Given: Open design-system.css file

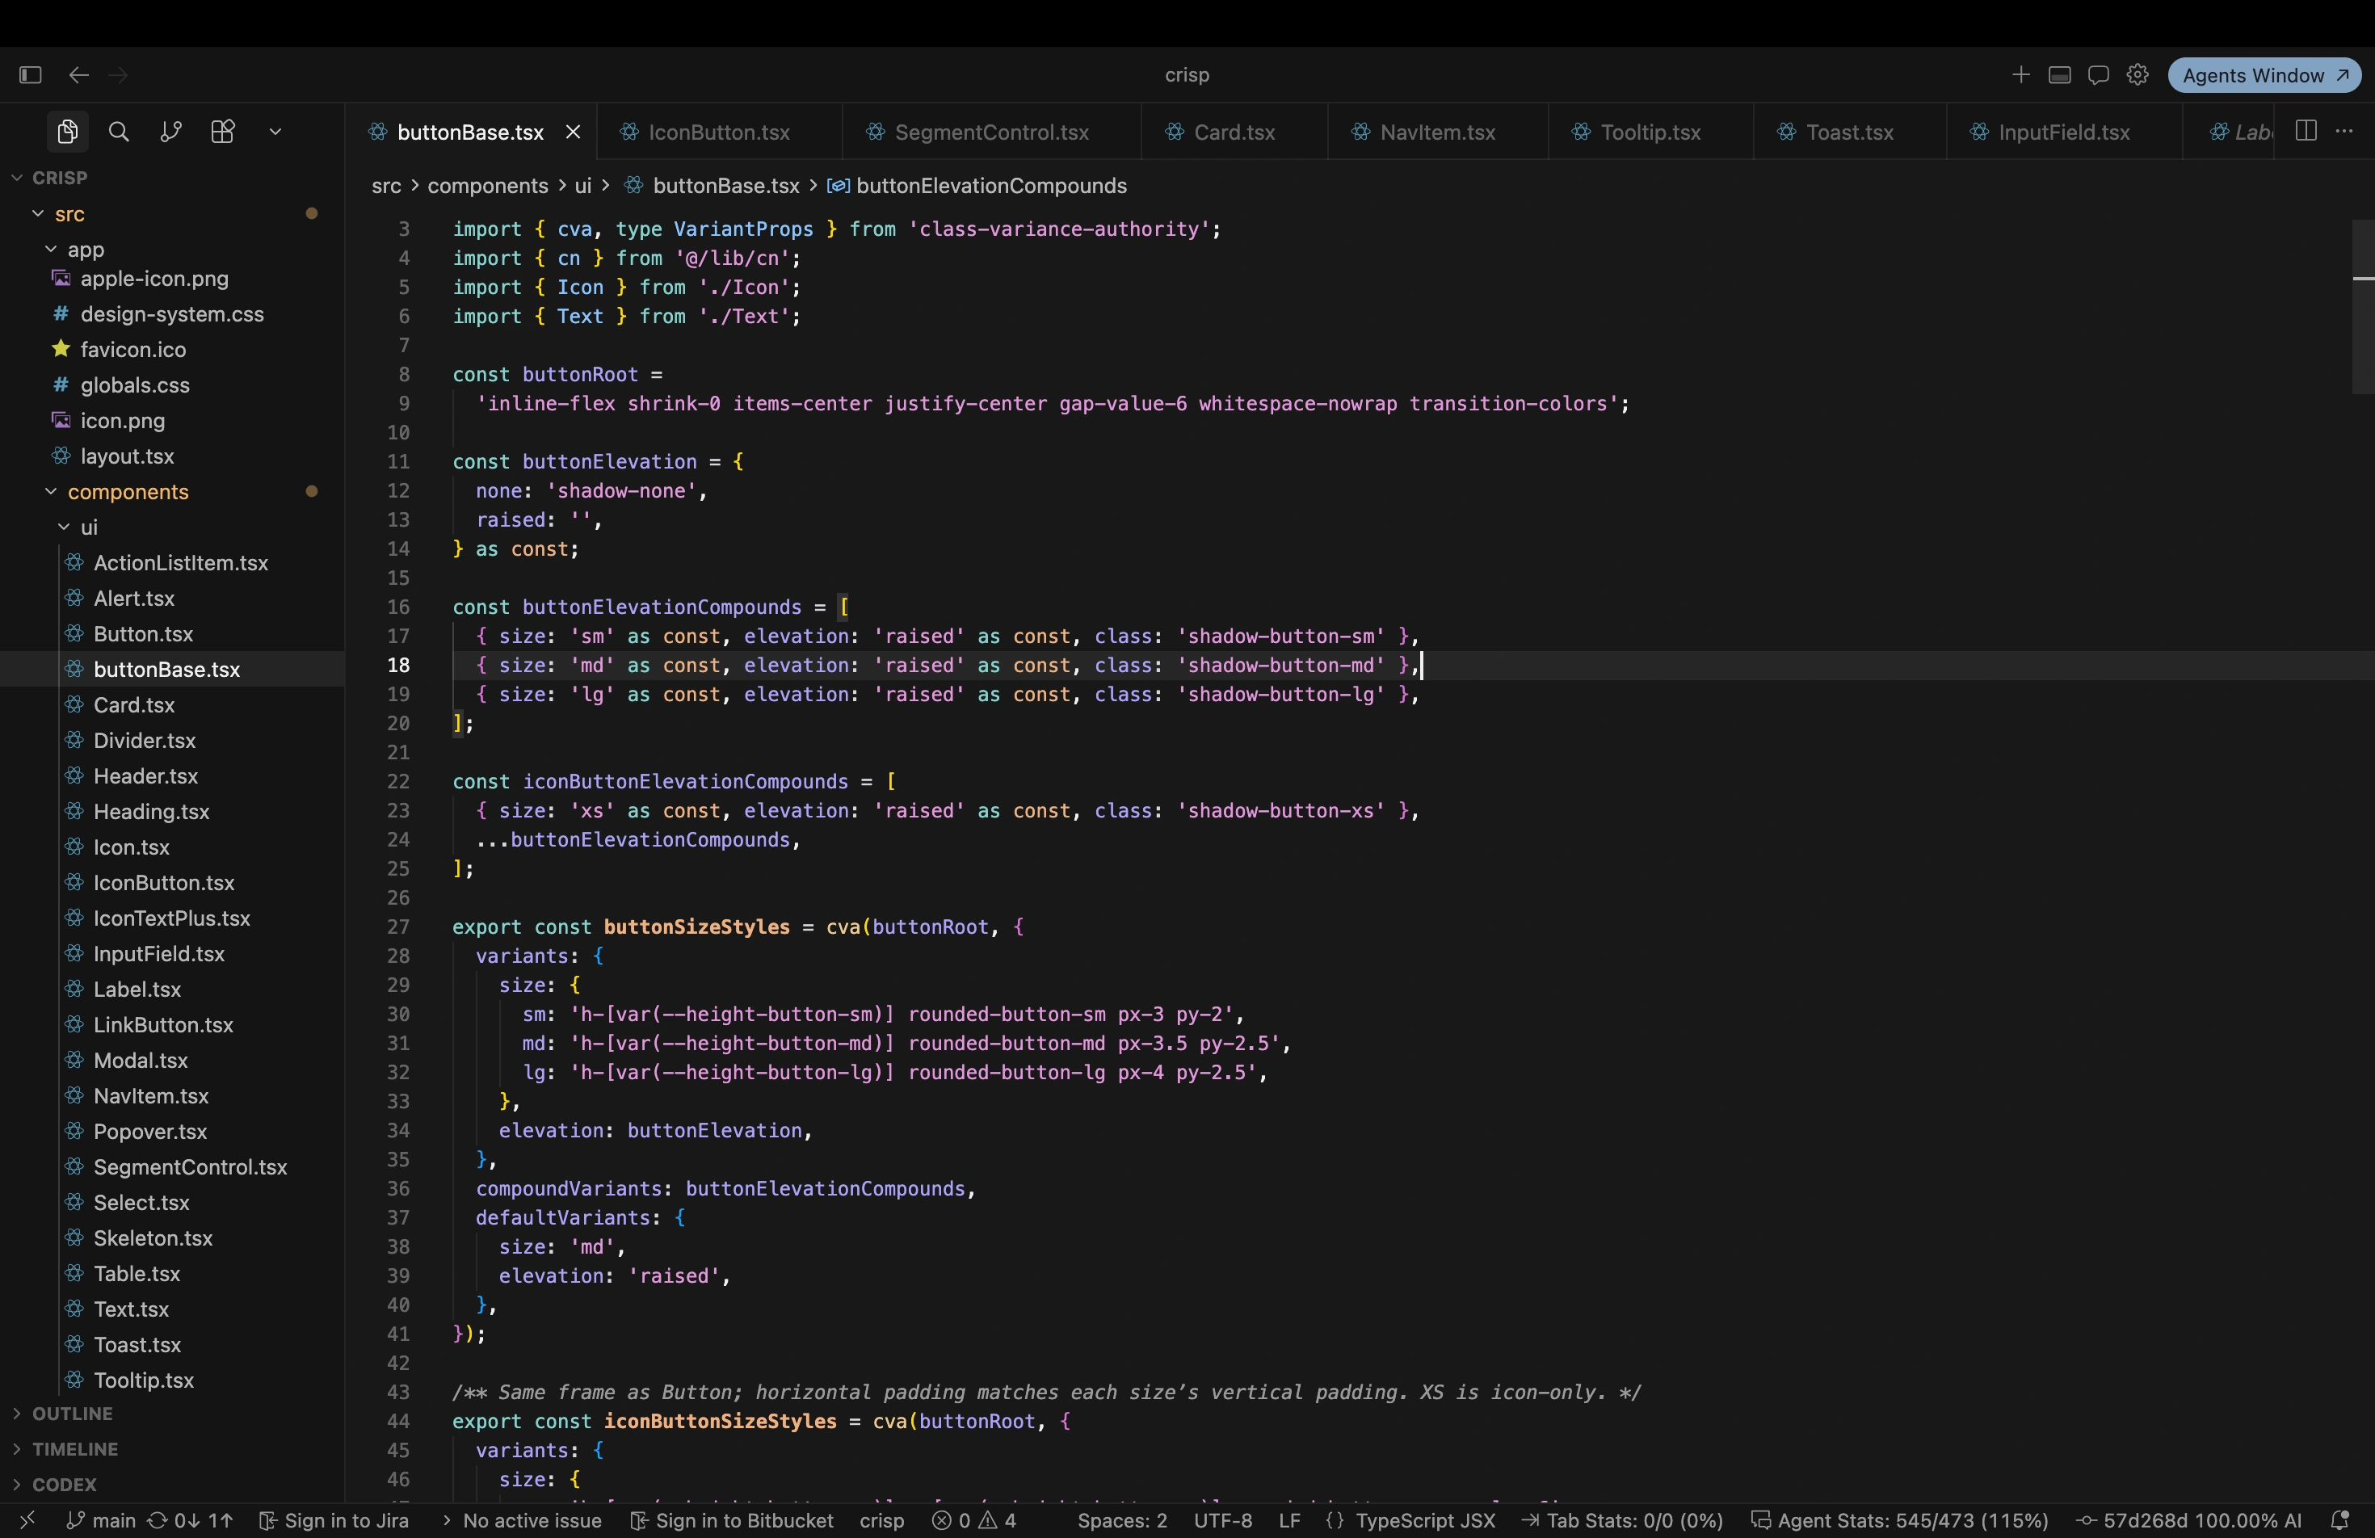Looking at the screenshot, I should pos(171,314).
